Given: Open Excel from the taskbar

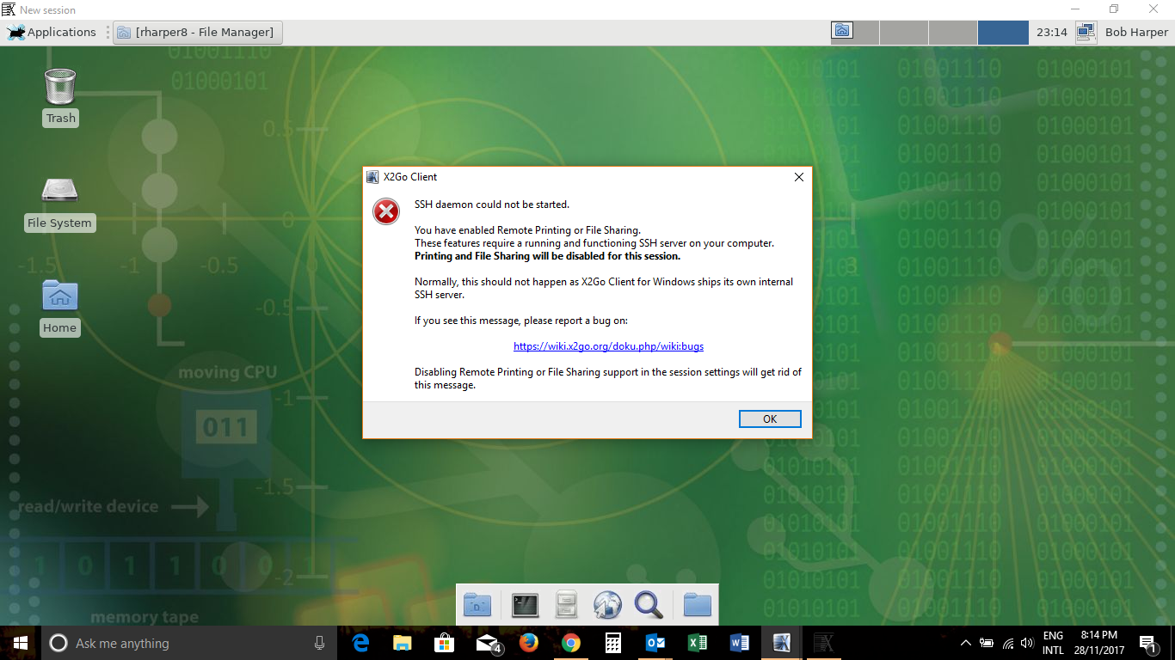Looking at the screenshot, I should (698, 643).
